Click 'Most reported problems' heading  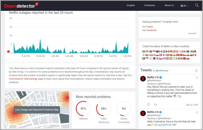pos(93,97)
